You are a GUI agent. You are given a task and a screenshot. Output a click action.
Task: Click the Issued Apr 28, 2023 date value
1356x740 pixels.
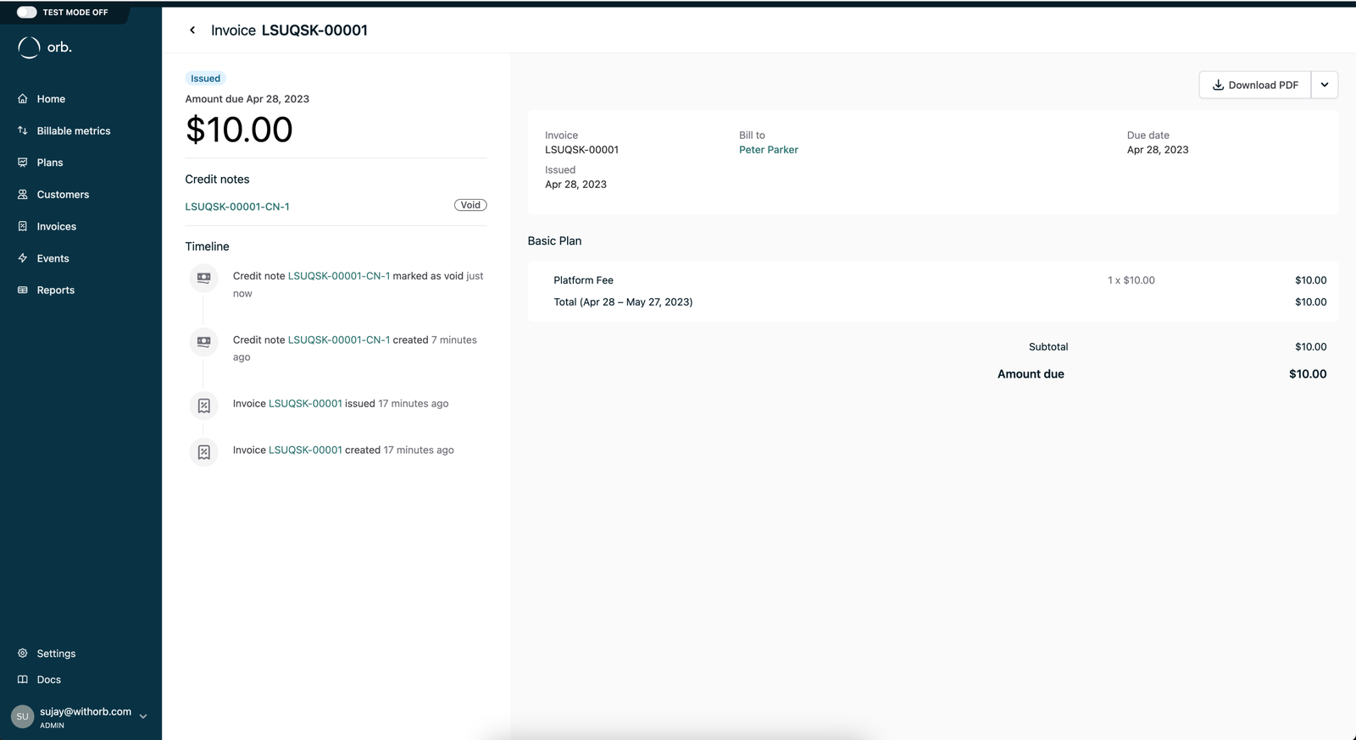coord(575,185)
